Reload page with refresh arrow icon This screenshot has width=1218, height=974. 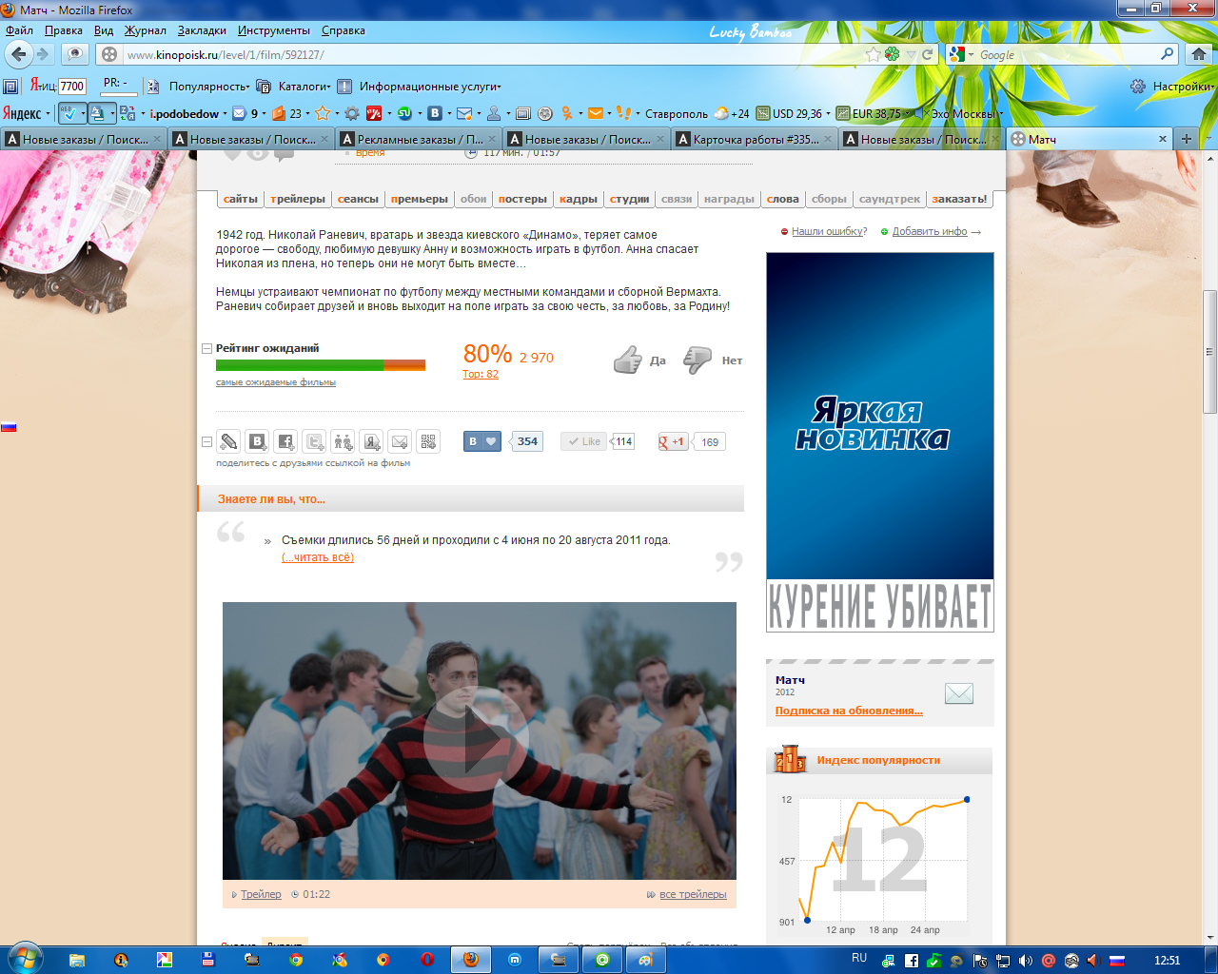click(927, 54)
